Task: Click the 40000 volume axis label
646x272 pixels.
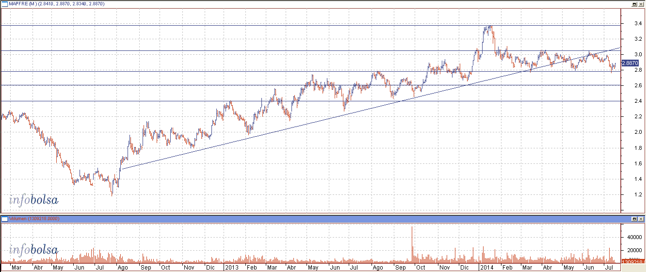Action: click(x=634, y=237)
